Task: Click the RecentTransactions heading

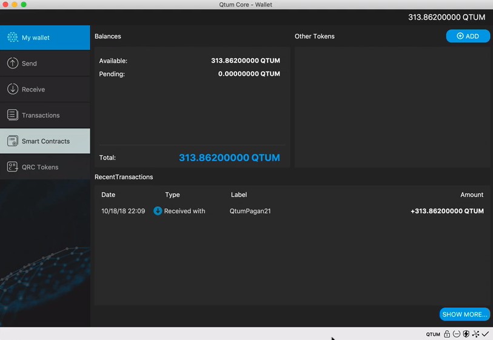Action: (124, 177)
